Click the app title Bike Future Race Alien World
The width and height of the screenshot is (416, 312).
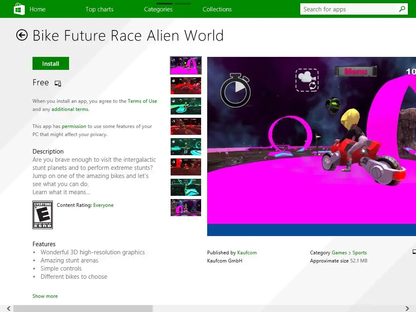pos(128,36)
